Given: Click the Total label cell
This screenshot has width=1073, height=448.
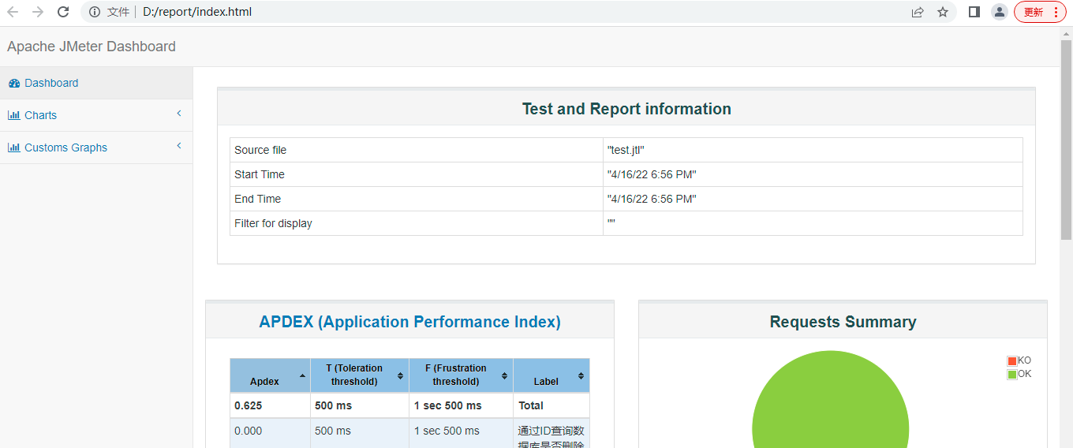Looking at the screenshot, I should [551, 405].
